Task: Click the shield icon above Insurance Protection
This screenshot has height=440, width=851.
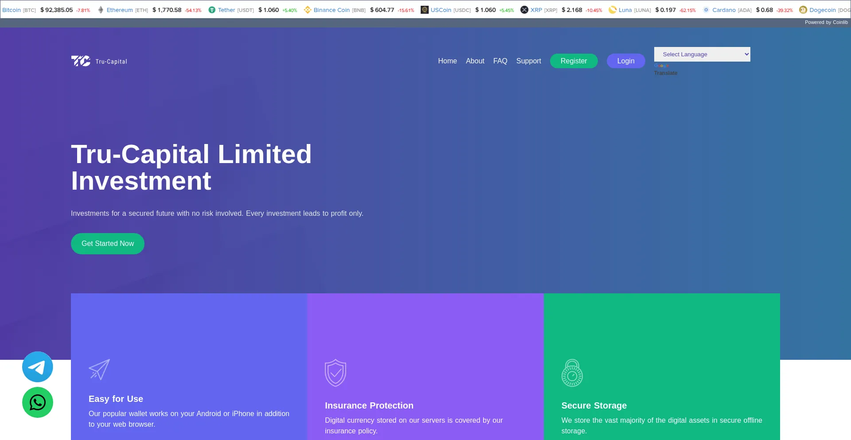Action: (x=336, y=373)
